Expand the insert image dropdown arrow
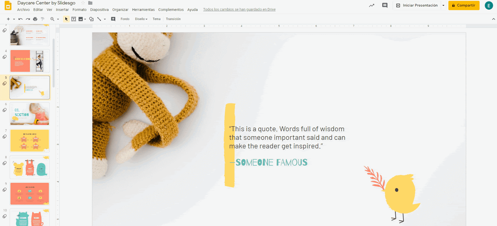The height and width of the screenshot is (226, 497). [x=85, y=19]
